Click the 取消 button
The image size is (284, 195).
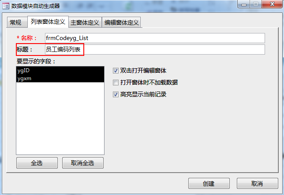pos(258,184)
